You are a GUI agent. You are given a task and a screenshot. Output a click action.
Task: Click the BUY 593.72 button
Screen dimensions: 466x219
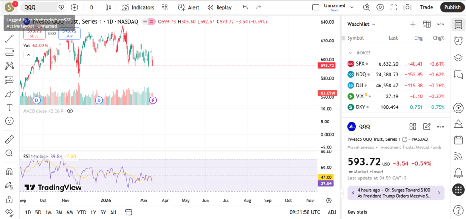[x=69, y=33]
